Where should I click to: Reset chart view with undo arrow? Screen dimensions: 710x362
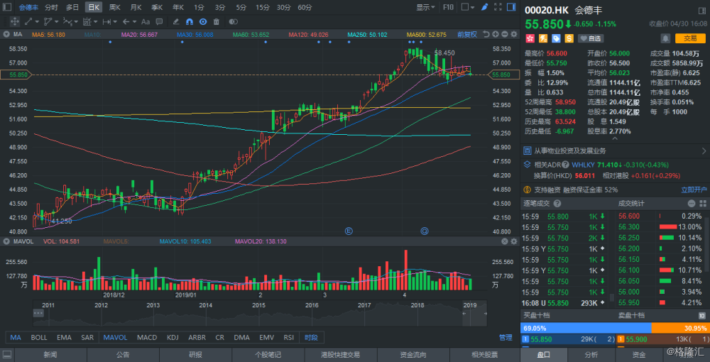[x=486, y=34]
